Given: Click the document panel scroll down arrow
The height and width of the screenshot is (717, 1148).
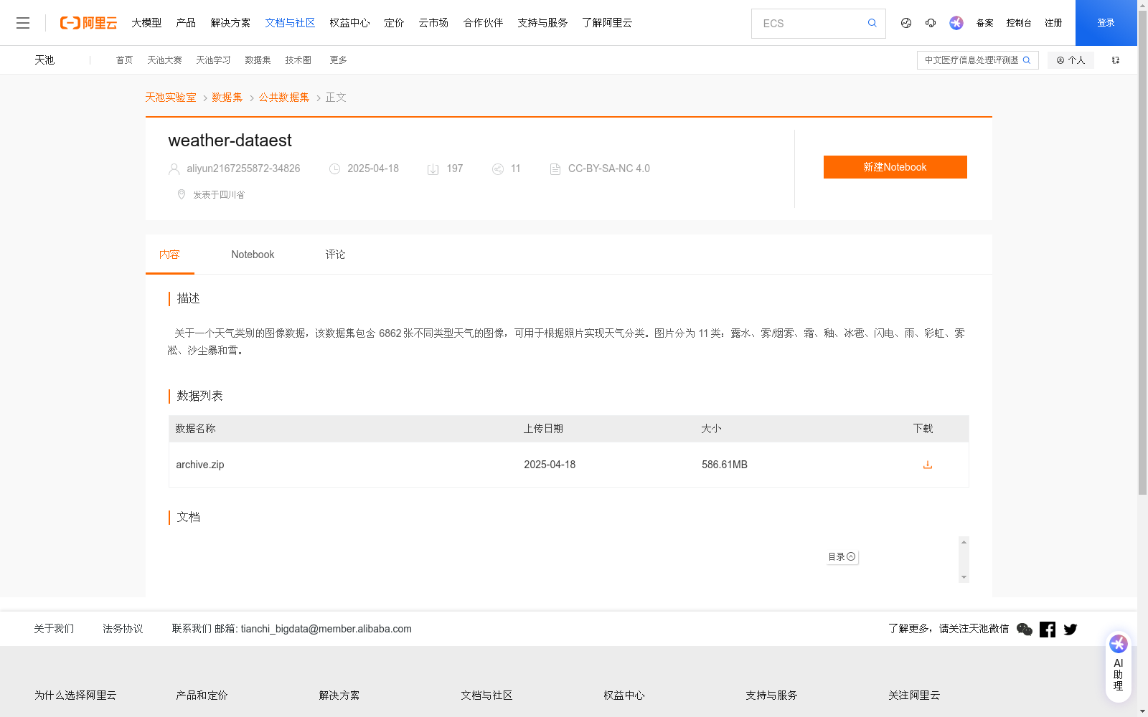Looking at the screenshot, I should [964, 577].
